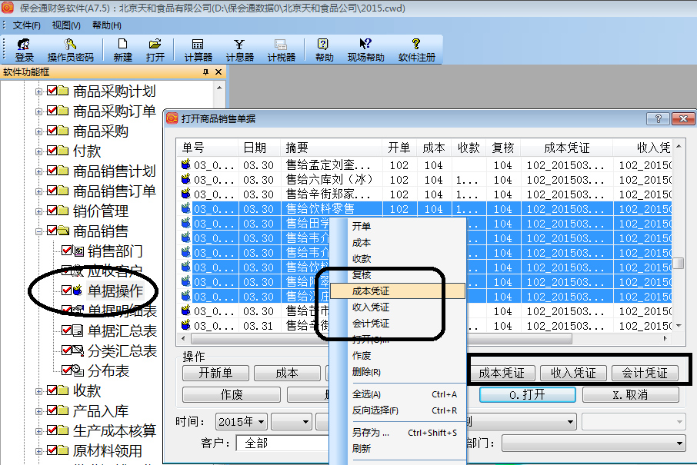Open 软件注册 via its toolbar icon

415,50
